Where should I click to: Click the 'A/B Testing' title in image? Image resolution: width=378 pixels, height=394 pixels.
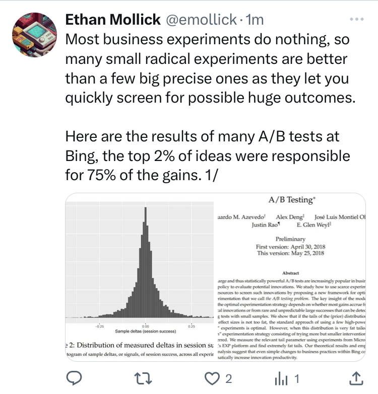click(x=292, y=200)
